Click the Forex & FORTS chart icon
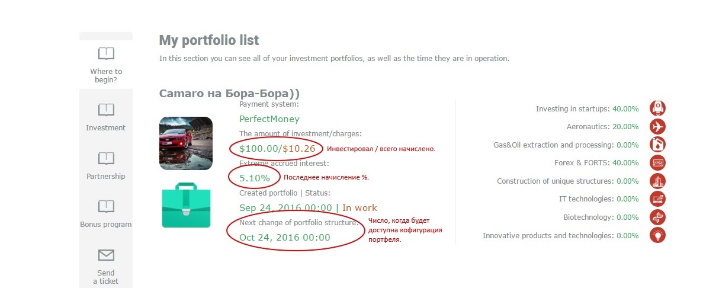Viewport: 719px width, 288px height. 657,163
